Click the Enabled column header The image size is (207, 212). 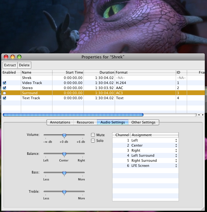click(x=11, y=72)
